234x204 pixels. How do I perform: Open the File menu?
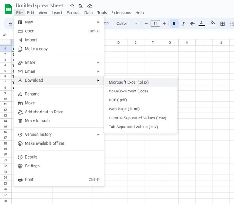pyautogui.click(x=19, y=13)
